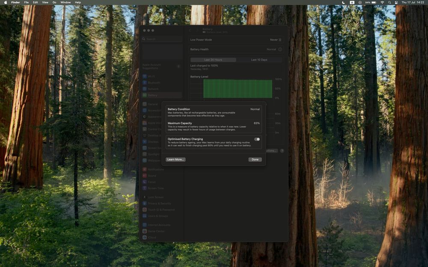The image size is (428, 267).
Task: Select Battery in the settings sidebar
Action: pyautogui.click(x=162, y=95)
